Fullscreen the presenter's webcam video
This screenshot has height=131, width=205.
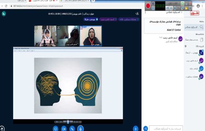(x=81, y=28)
